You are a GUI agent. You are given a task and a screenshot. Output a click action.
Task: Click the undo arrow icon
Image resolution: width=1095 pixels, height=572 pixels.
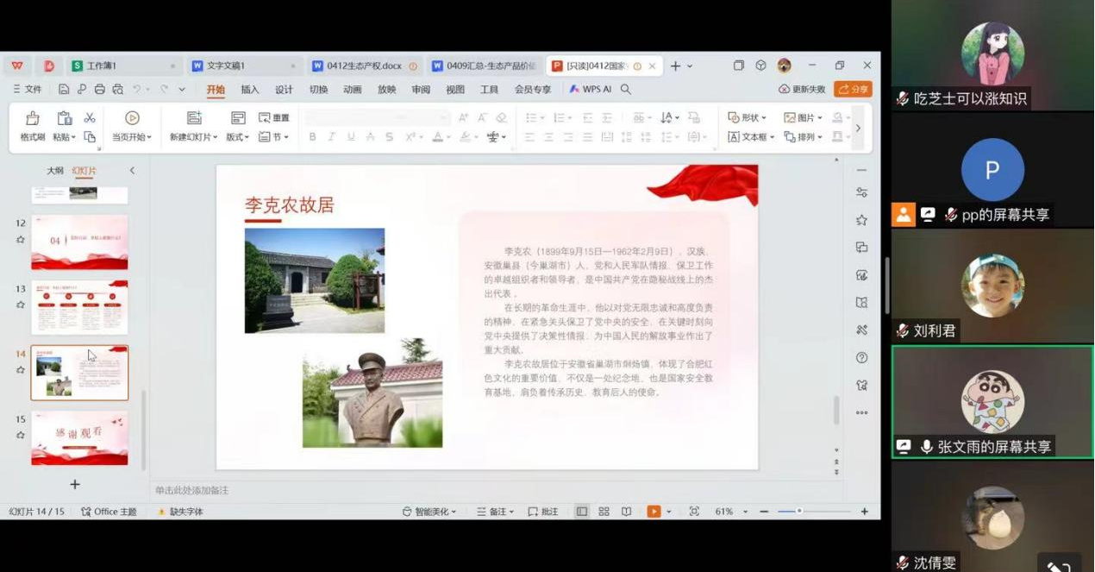pyautogui.click(x=138, y=89)
